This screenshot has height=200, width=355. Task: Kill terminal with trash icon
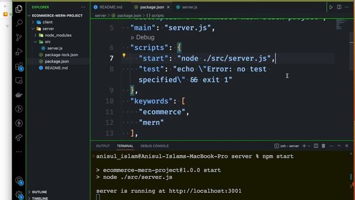coord(323,146)
